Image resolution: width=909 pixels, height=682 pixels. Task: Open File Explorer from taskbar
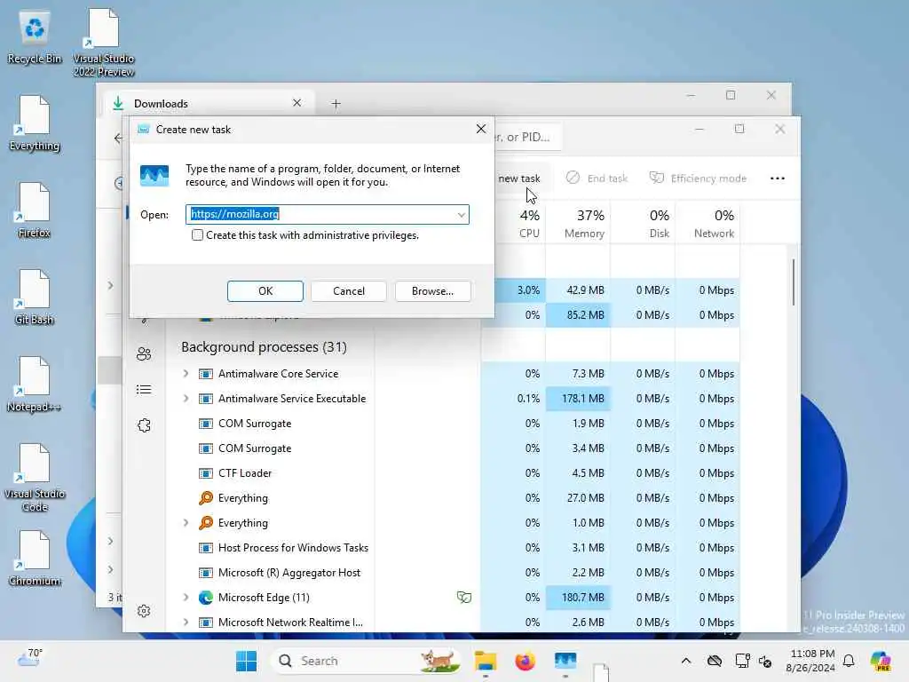pyautogui.click(x=486, y=661)
